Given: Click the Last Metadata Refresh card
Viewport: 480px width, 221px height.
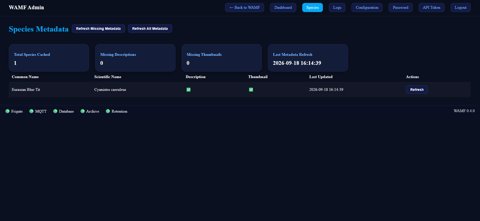Looking at the screenshot, I should pyautogui.click(x=308, y=58).
